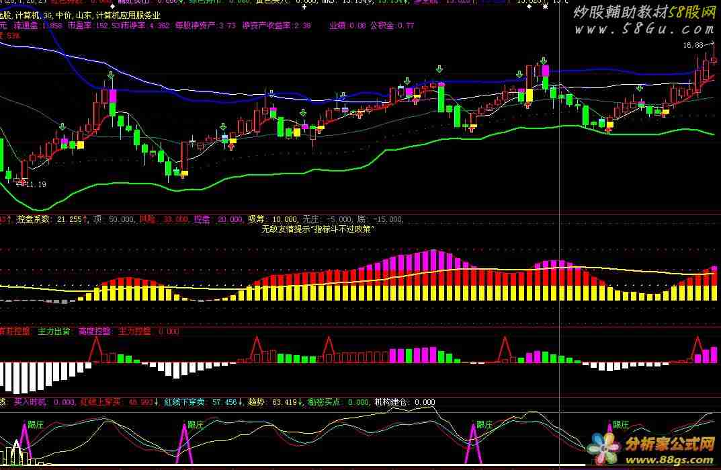This screenshot has width=721, height=470.
Task: Click the 3G concept tag
Action: 47,15
